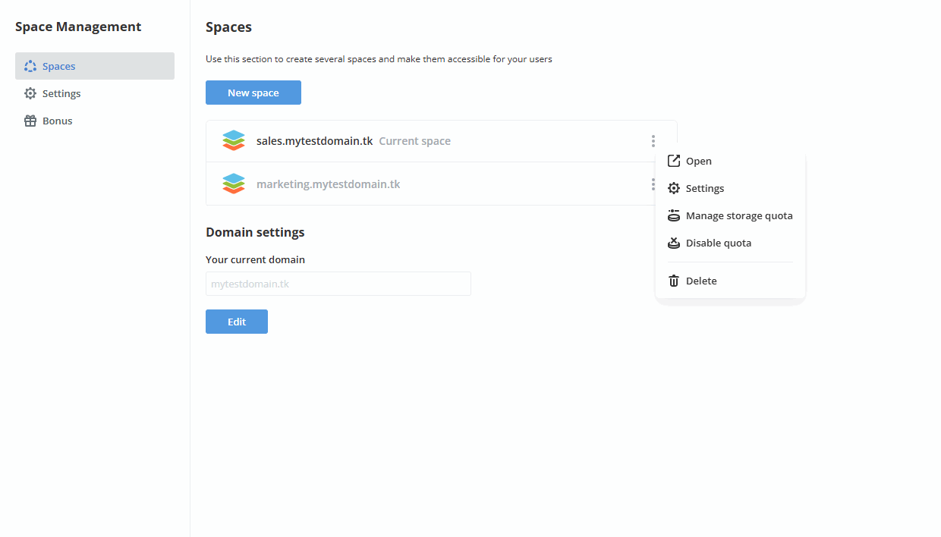
Task: Click the stack icon beside sales.mytestdomain.tk
Action: coord(234,140)
